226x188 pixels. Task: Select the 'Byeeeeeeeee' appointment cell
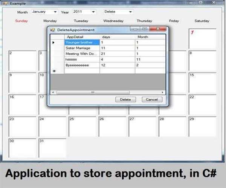(82, 65)
